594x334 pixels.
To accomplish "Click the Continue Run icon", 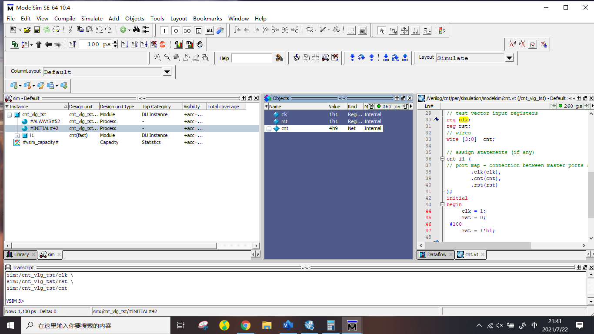I will [x=134, y=44].
